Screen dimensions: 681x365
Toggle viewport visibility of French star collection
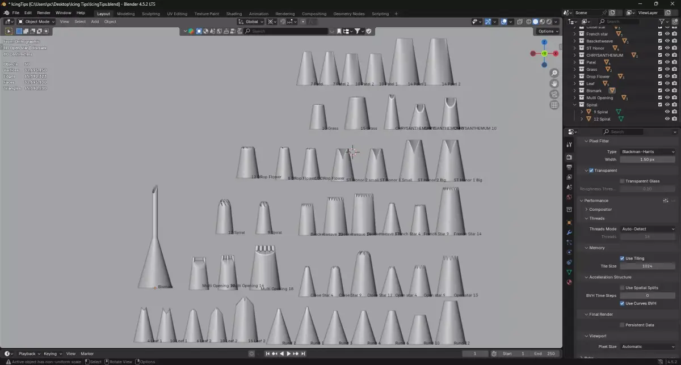pos(667,34)
